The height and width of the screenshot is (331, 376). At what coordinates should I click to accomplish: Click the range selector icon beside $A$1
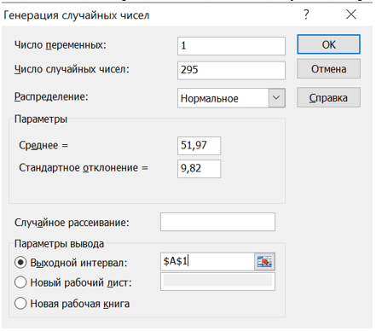click(264, 262)
